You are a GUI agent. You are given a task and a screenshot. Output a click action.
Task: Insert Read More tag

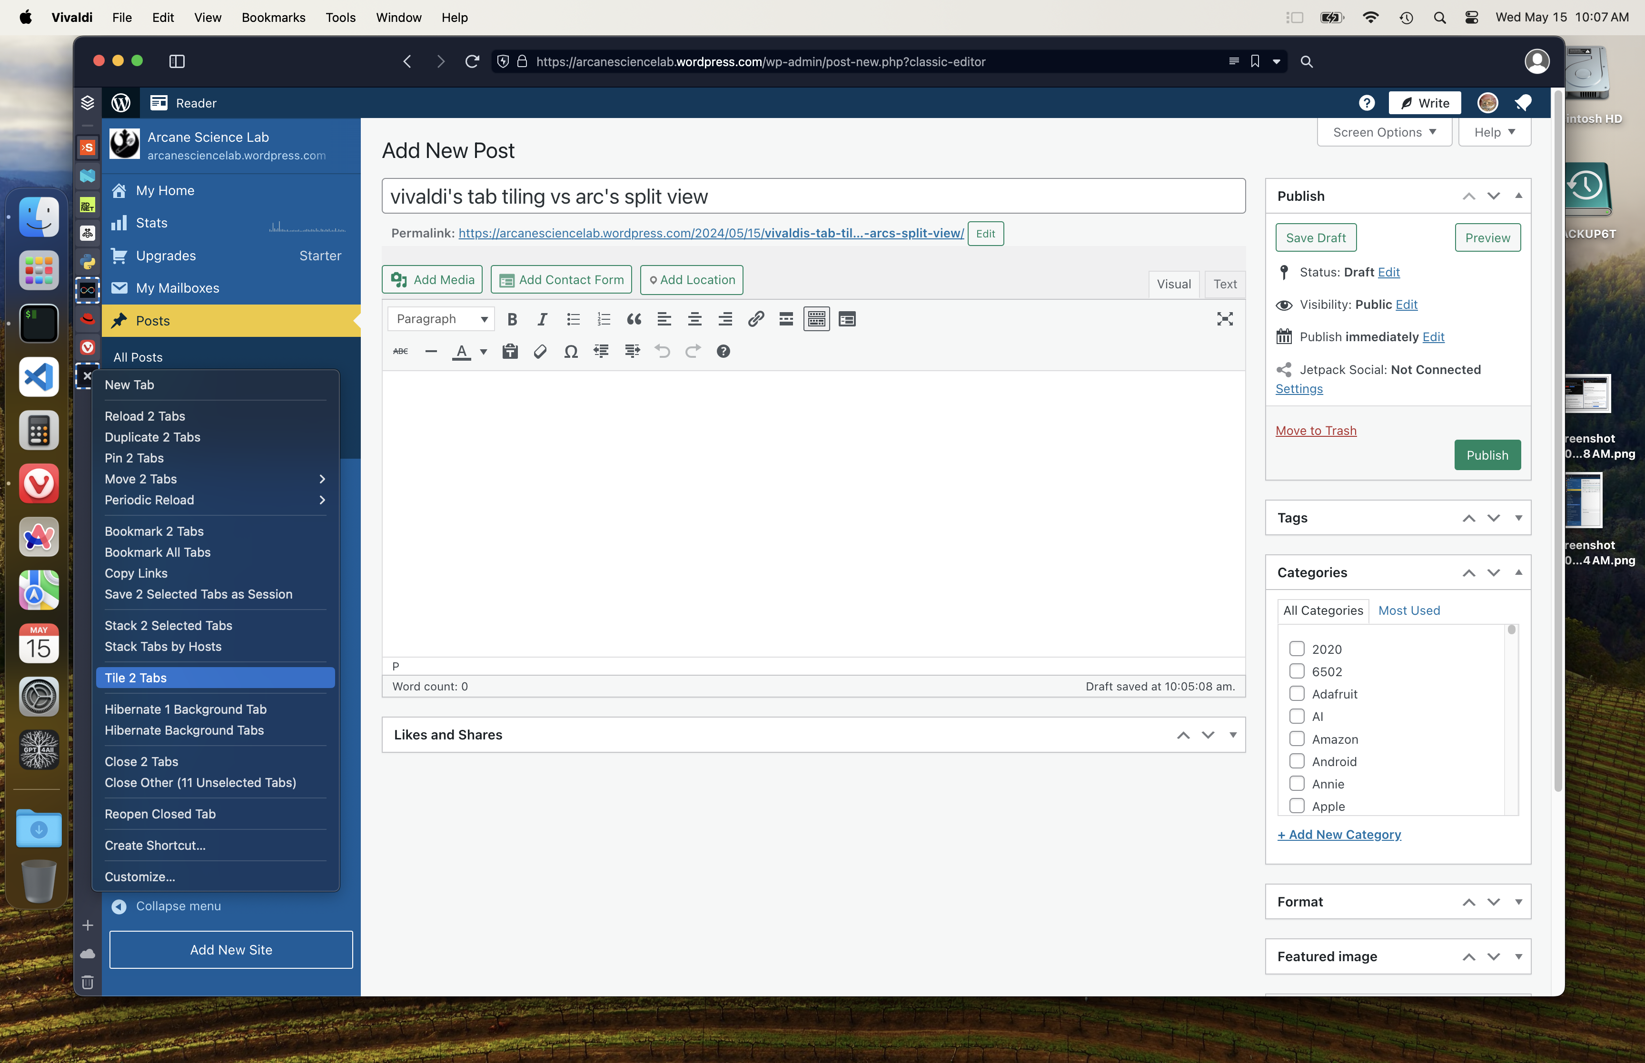(785, 319)
